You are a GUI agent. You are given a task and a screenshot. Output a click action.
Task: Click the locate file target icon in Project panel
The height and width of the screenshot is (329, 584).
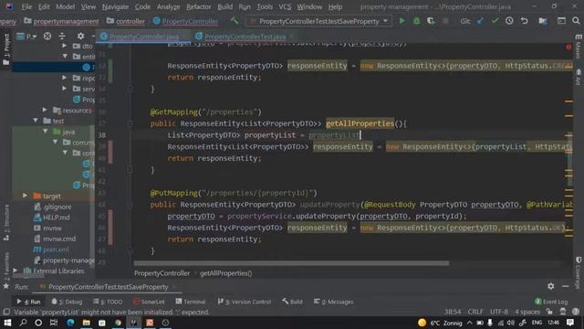[47, 37]
